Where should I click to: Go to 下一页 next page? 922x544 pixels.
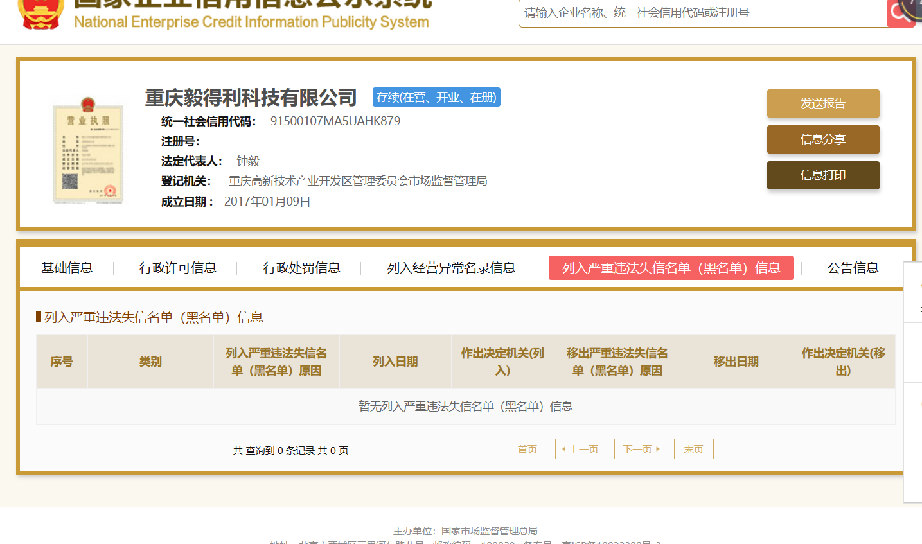coord(640,449)
